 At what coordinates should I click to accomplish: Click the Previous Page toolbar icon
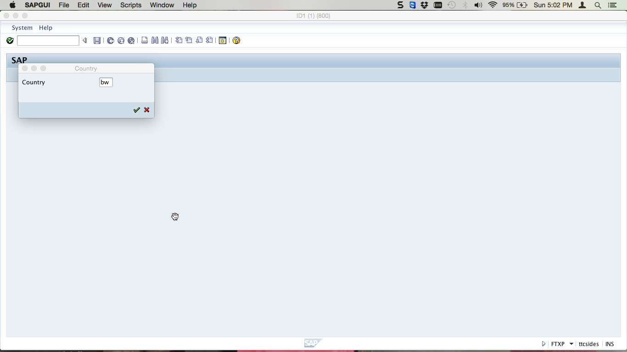[x=189, y=40]
